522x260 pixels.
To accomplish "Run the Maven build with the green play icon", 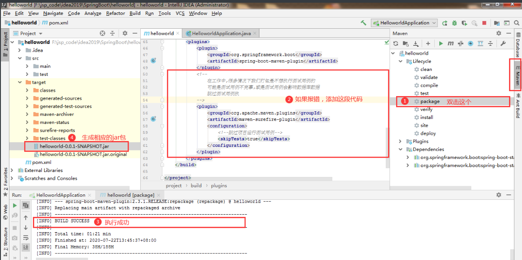I will (x=441, y=44).
